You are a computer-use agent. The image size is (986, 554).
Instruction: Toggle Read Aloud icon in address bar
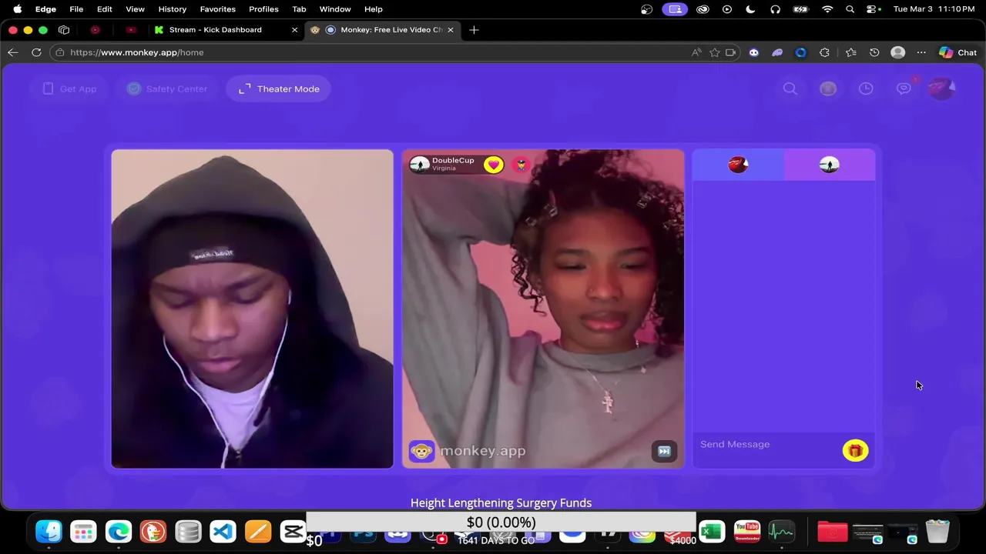tap(696, 52)
